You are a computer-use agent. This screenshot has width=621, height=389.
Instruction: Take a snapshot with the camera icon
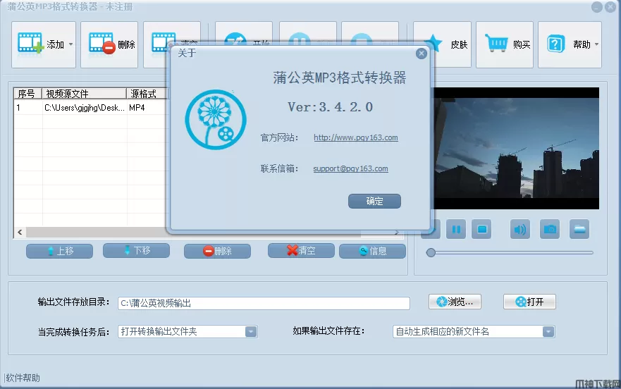(x=550, y=229)
